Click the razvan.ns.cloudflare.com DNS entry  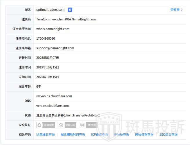(54, 96)
